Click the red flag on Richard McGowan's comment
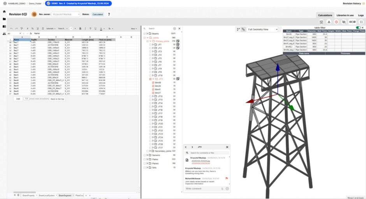The width and height of the screenshot is (366, 199). click(x=227, y=178)
